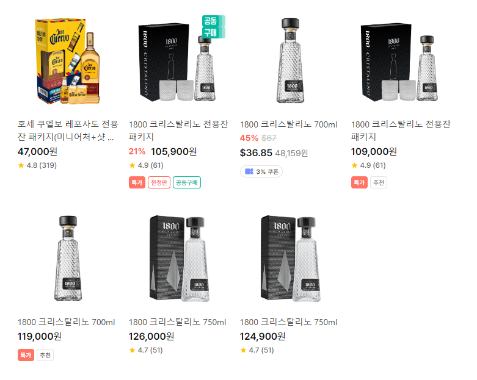
Task: Open the 126,000원 750ml boxed bottle image
Action: pyautogui.click(x=179, y=259)
